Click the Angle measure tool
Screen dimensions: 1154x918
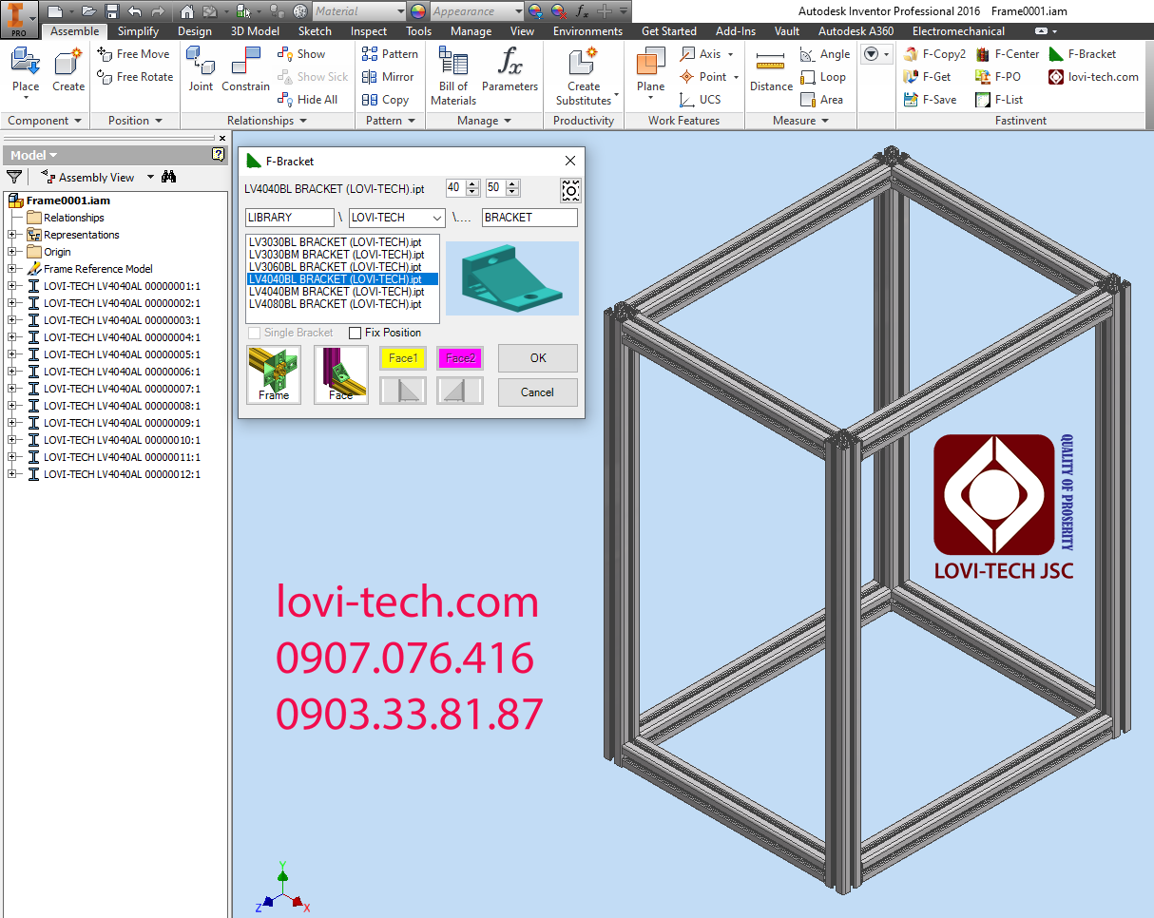tap(825, 54)
